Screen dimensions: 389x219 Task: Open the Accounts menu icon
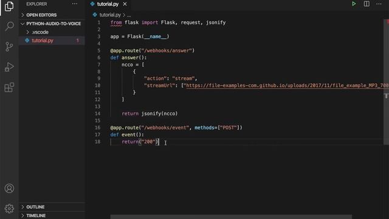point(9,189)
